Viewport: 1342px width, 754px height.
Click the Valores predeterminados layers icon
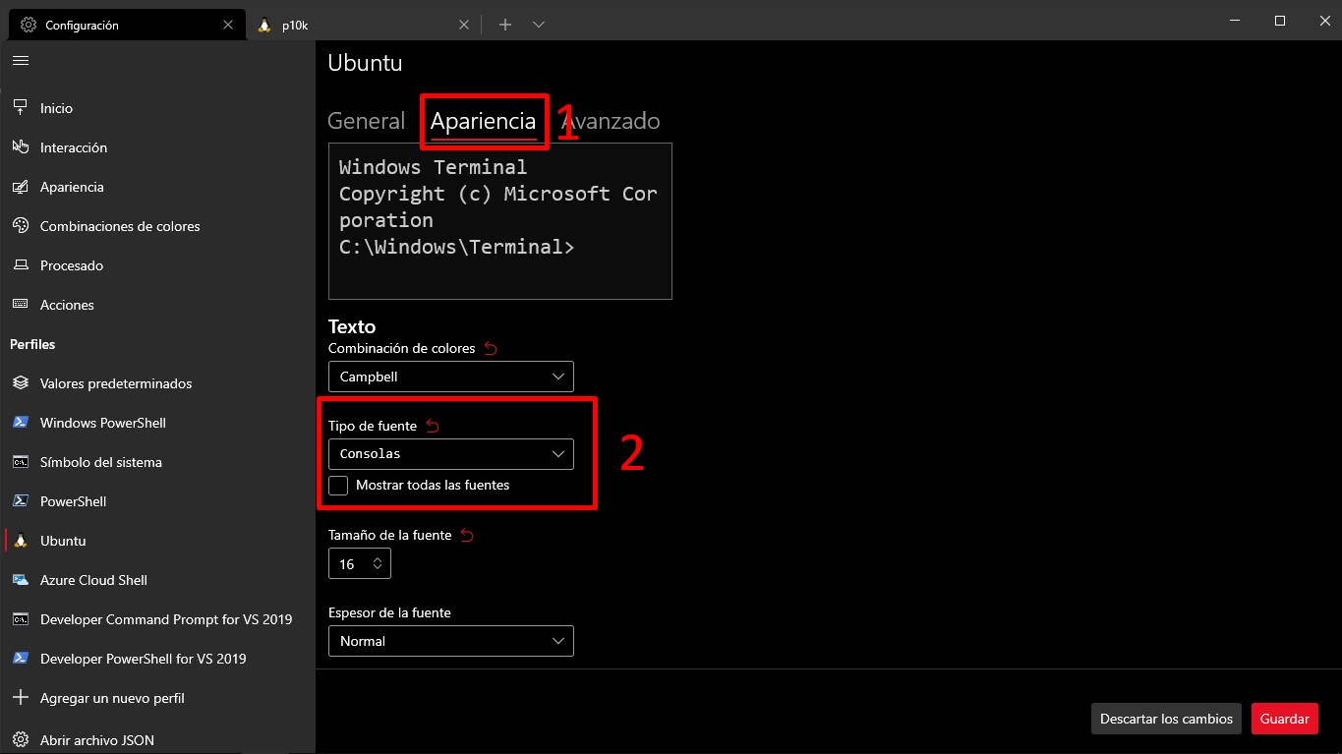click(x=21, y=383)
